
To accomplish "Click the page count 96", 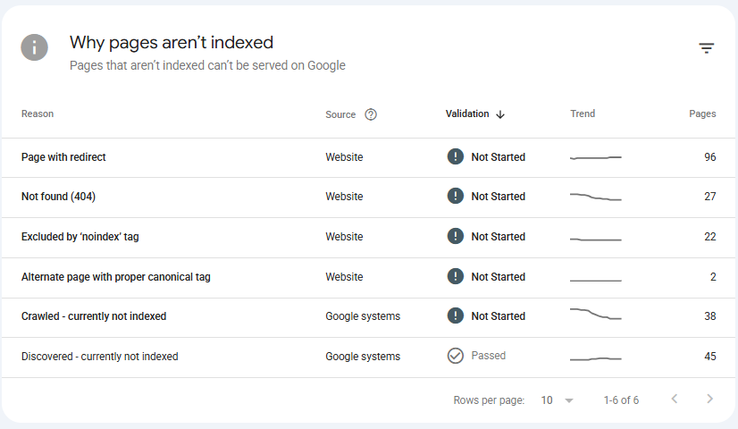I will pos(709,157).
